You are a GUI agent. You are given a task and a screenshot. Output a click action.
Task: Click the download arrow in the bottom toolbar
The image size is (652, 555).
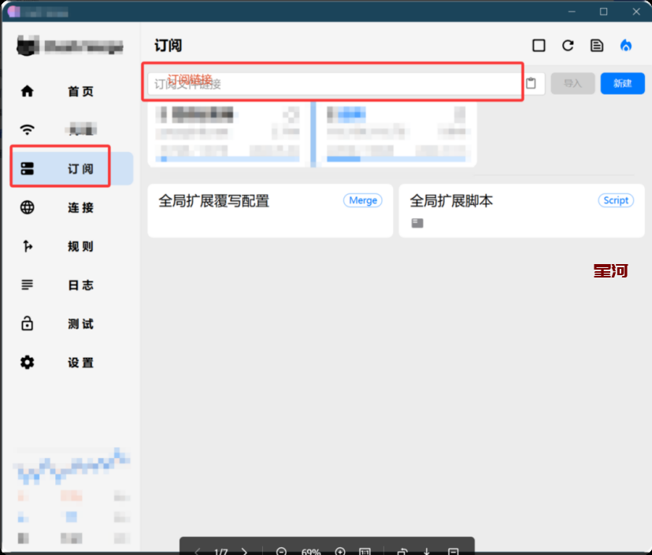coord(426,551)
